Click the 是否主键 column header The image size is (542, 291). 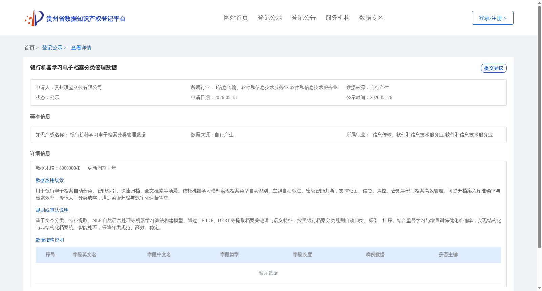[448, 255]
